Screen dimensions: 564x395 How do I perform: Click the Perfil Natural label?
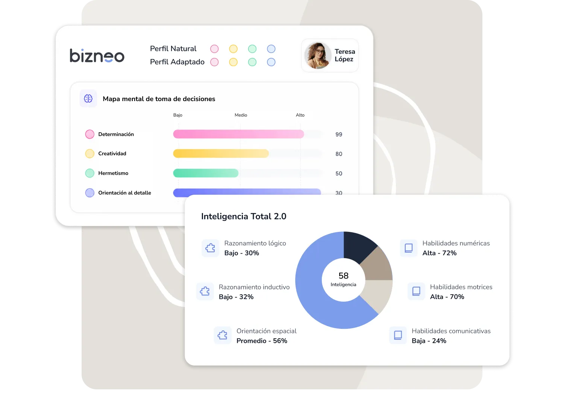(173, 48)
